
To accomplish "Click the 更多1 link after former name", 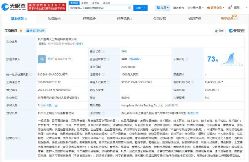I will coord(80,44).
